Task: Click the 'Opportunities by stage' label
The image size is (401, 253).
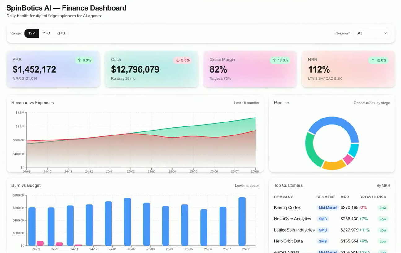Action: click(x=372, y=103)
